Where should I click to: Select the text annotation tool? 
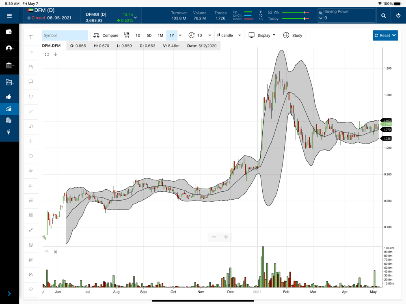31,37
